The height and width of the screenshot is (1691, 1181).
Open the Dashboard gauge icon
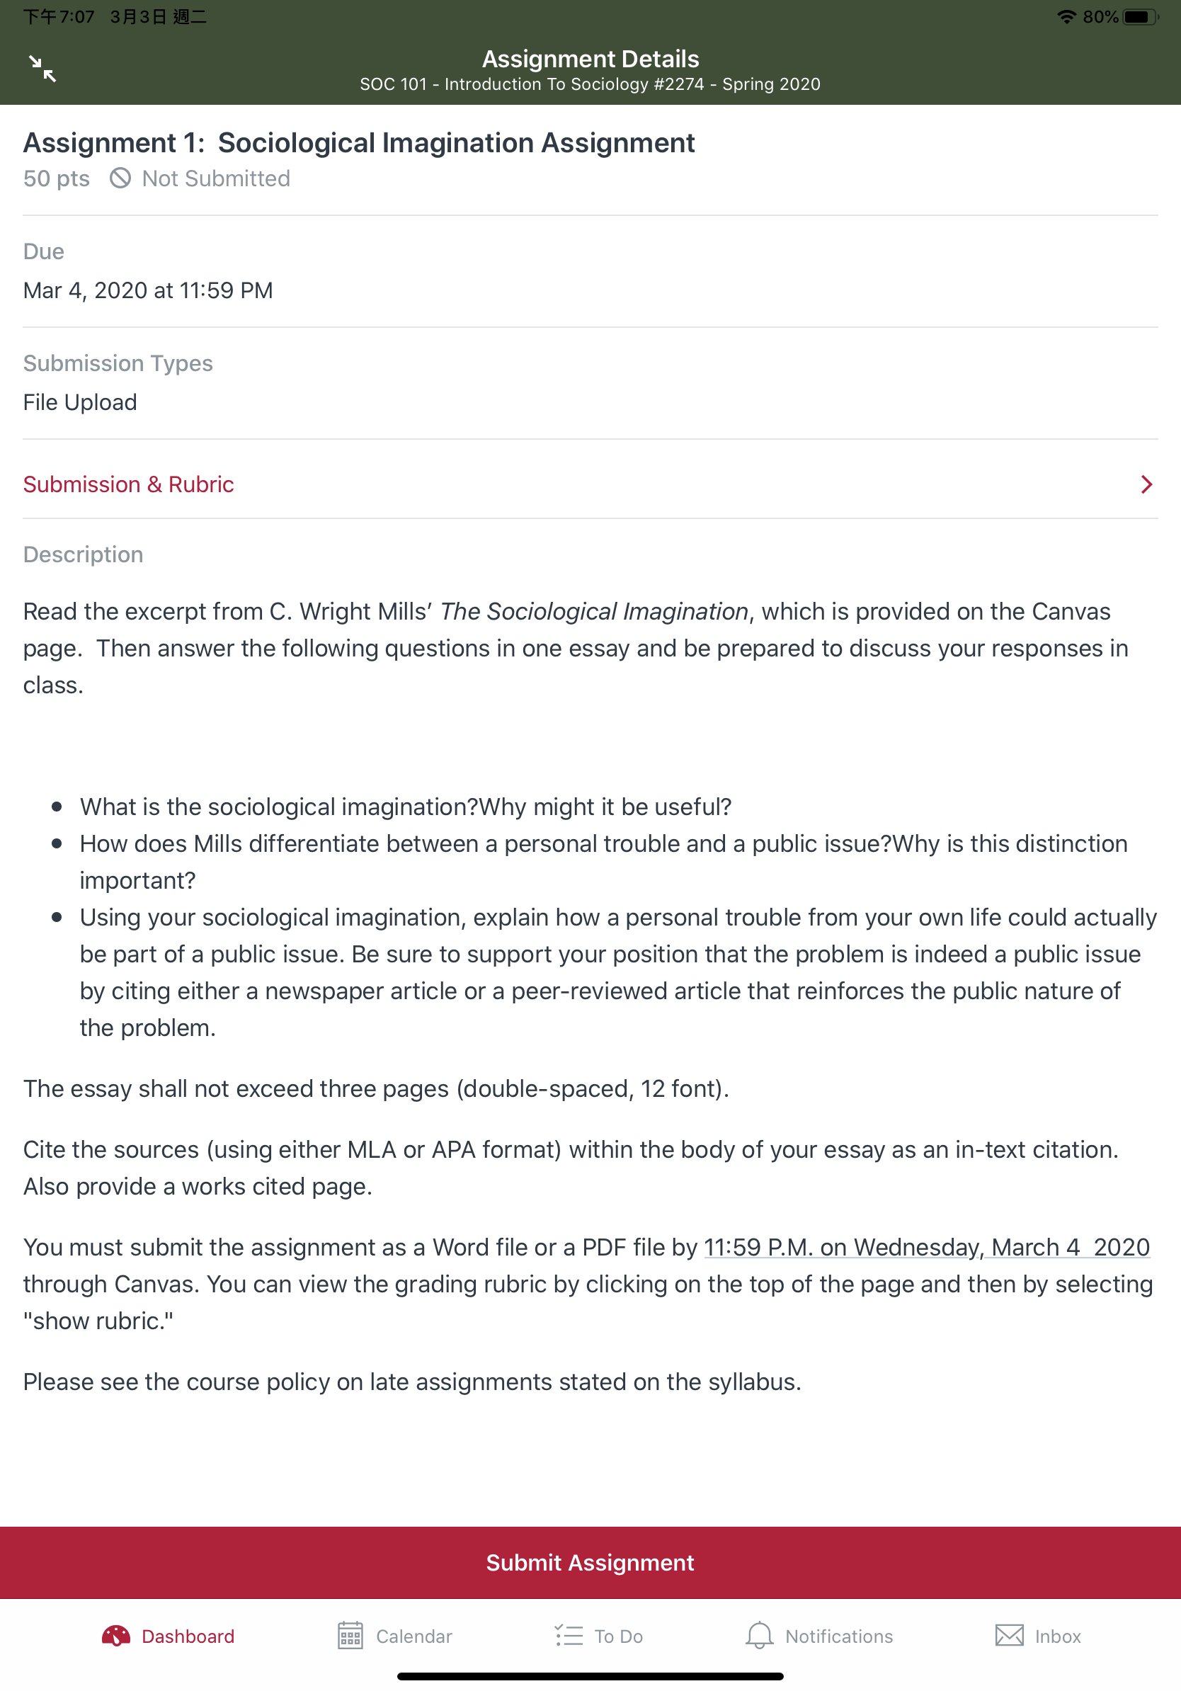pyautogui.click(x=116, y=1636)
